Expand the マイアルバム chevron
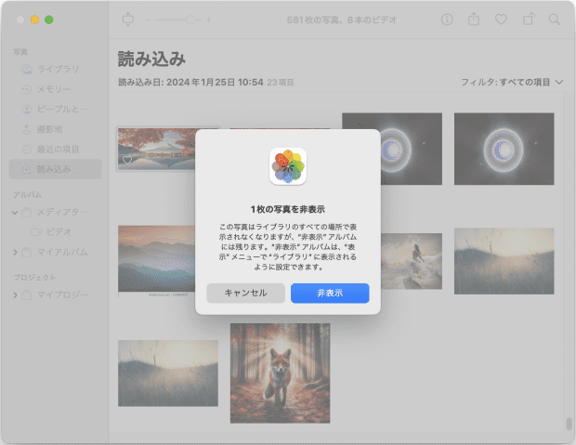This screenshot has width=576, height=445. pyautogui.click(x=15, y=252)
